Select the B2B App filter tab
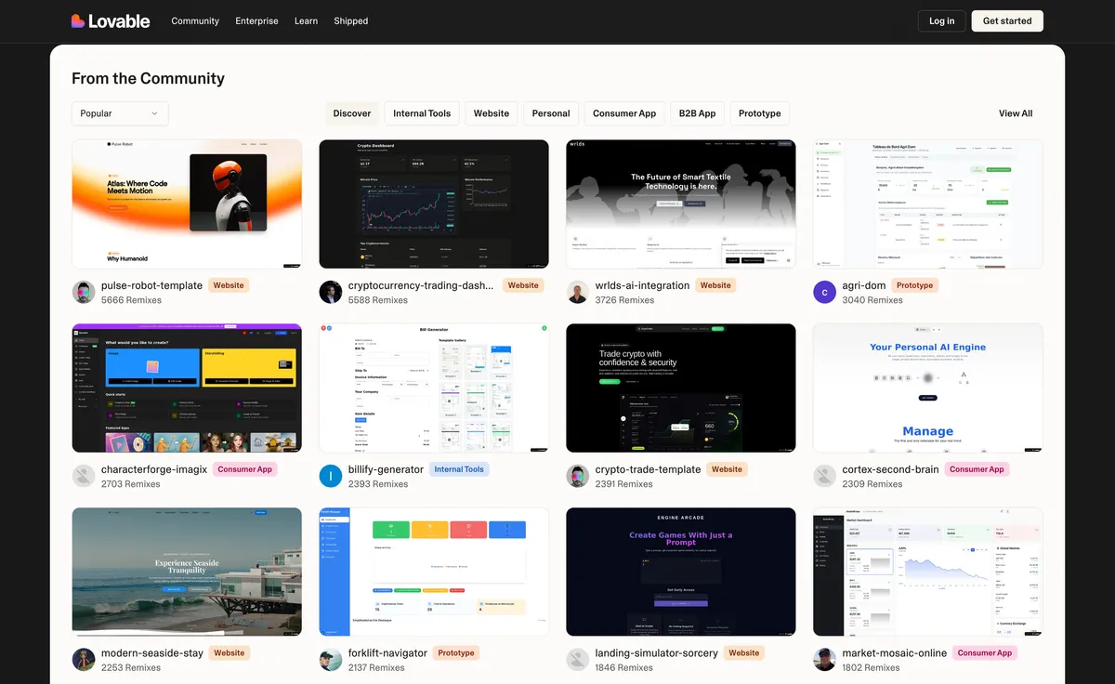 coord(697,113)
